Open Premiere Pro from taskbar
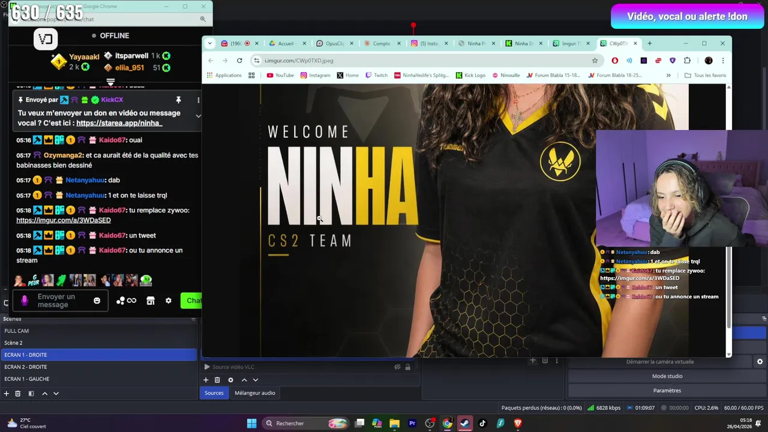Screen dimensions: 768x432 pos(412,424)
